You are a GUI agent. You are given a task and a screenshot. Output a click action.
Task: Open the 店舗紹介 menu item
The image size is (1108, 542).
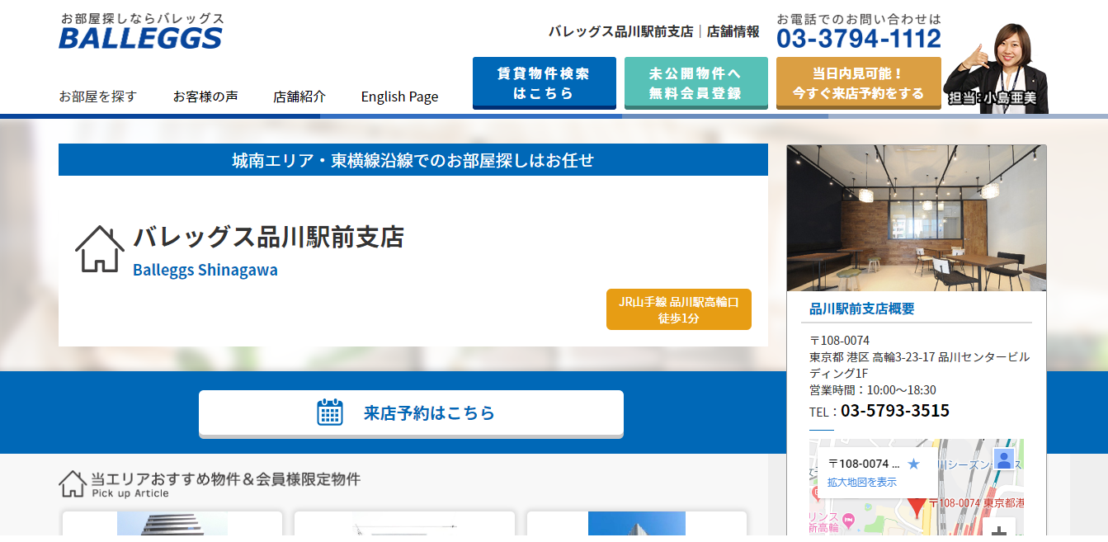coord(299,97)
